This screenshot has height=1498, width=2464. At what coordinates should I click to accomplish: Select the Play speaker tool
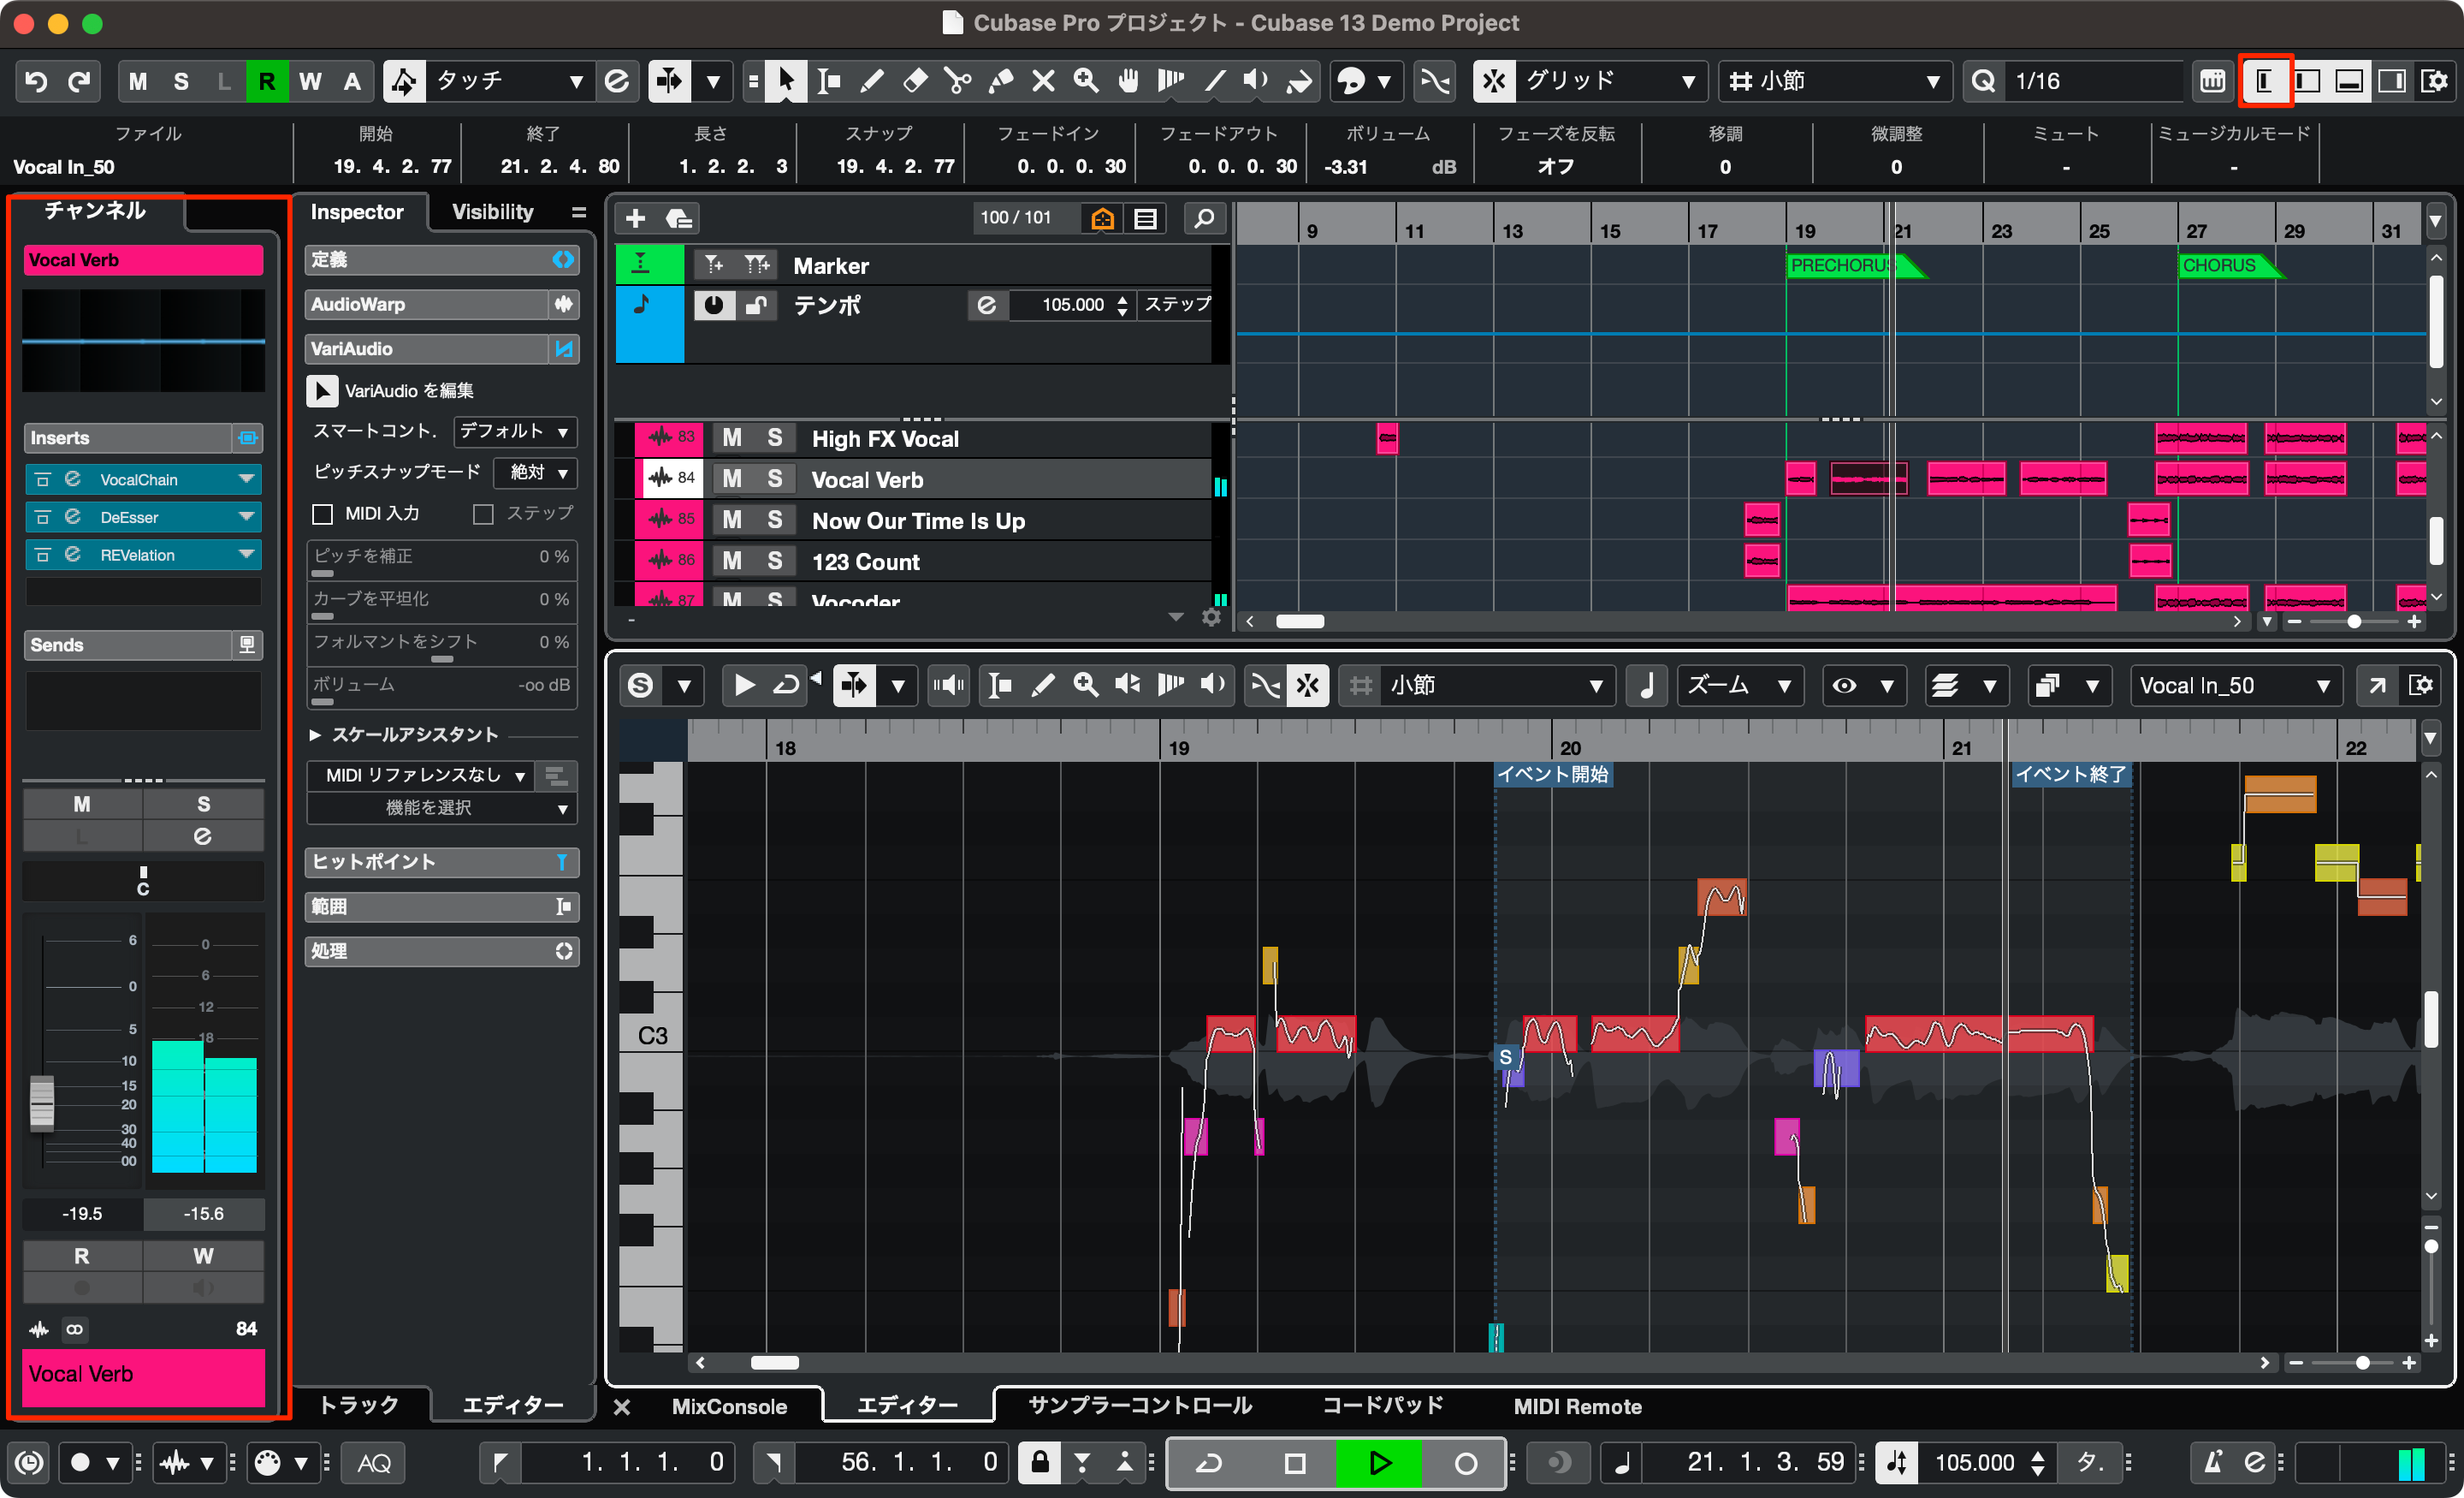point(1256,81)
